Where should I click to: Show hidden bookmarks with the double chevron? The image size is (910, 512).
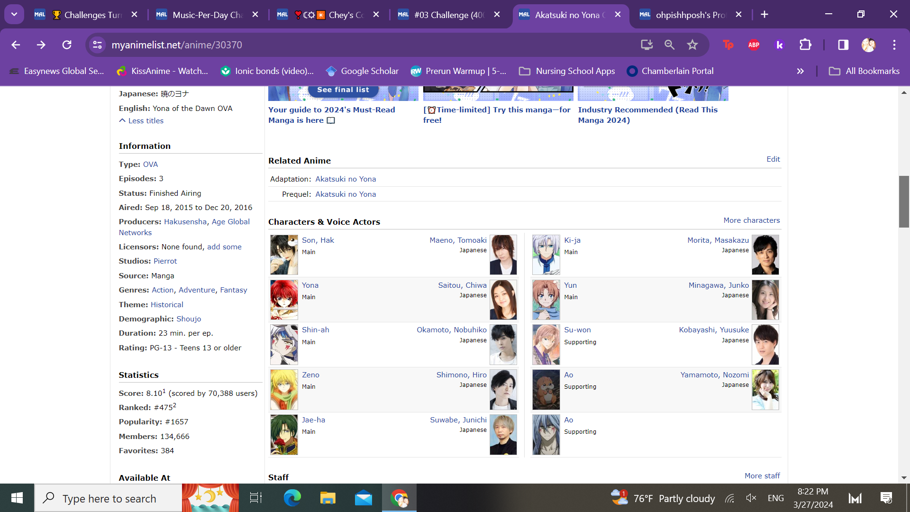(801, 71)
